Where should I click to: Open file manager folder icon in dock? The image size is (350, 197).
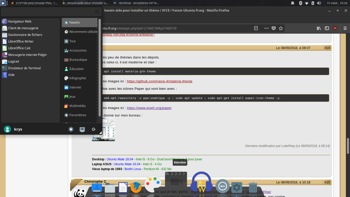point(110,188)
